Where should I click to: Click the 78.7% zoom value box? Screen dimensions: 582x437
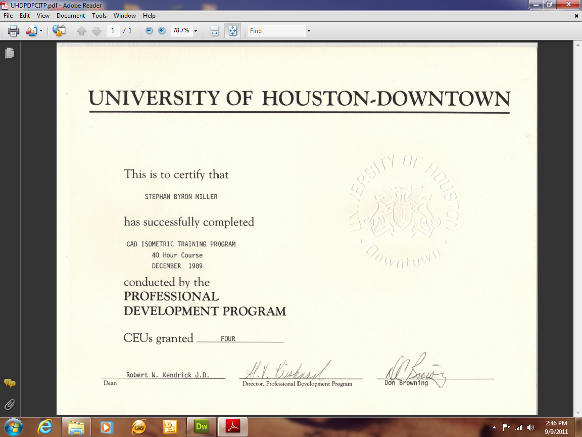click(181, 30)
